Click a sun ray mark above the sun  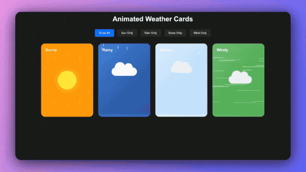tap(67, 55)
